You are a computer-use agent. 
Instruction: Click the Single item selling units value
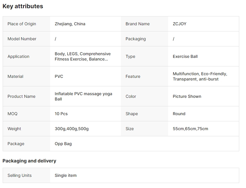tap(65, 175)
